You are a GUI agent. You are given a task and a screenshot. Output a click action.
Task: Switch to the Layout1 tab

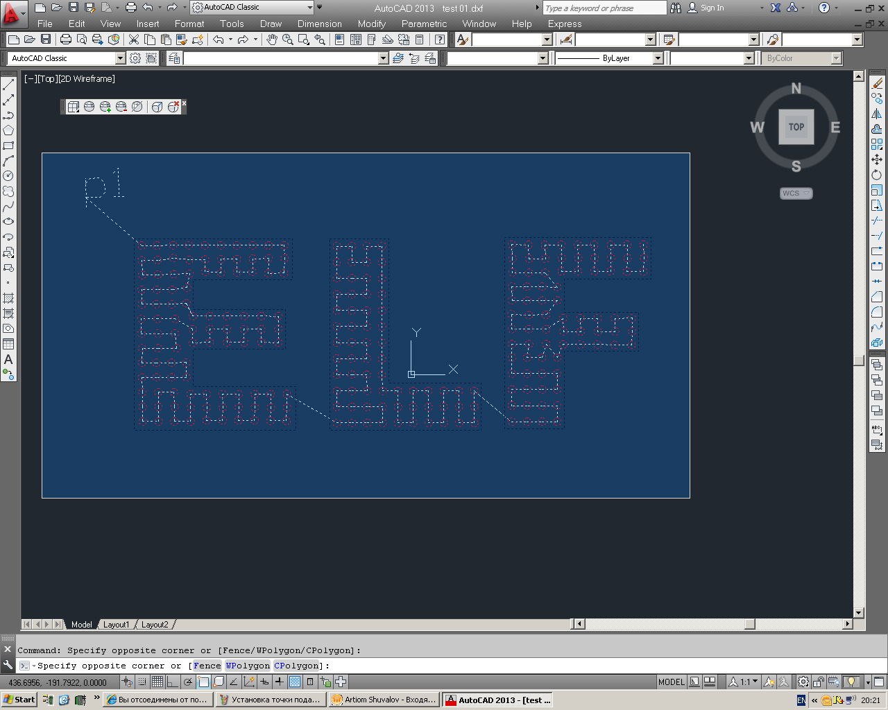click(116, 625)
